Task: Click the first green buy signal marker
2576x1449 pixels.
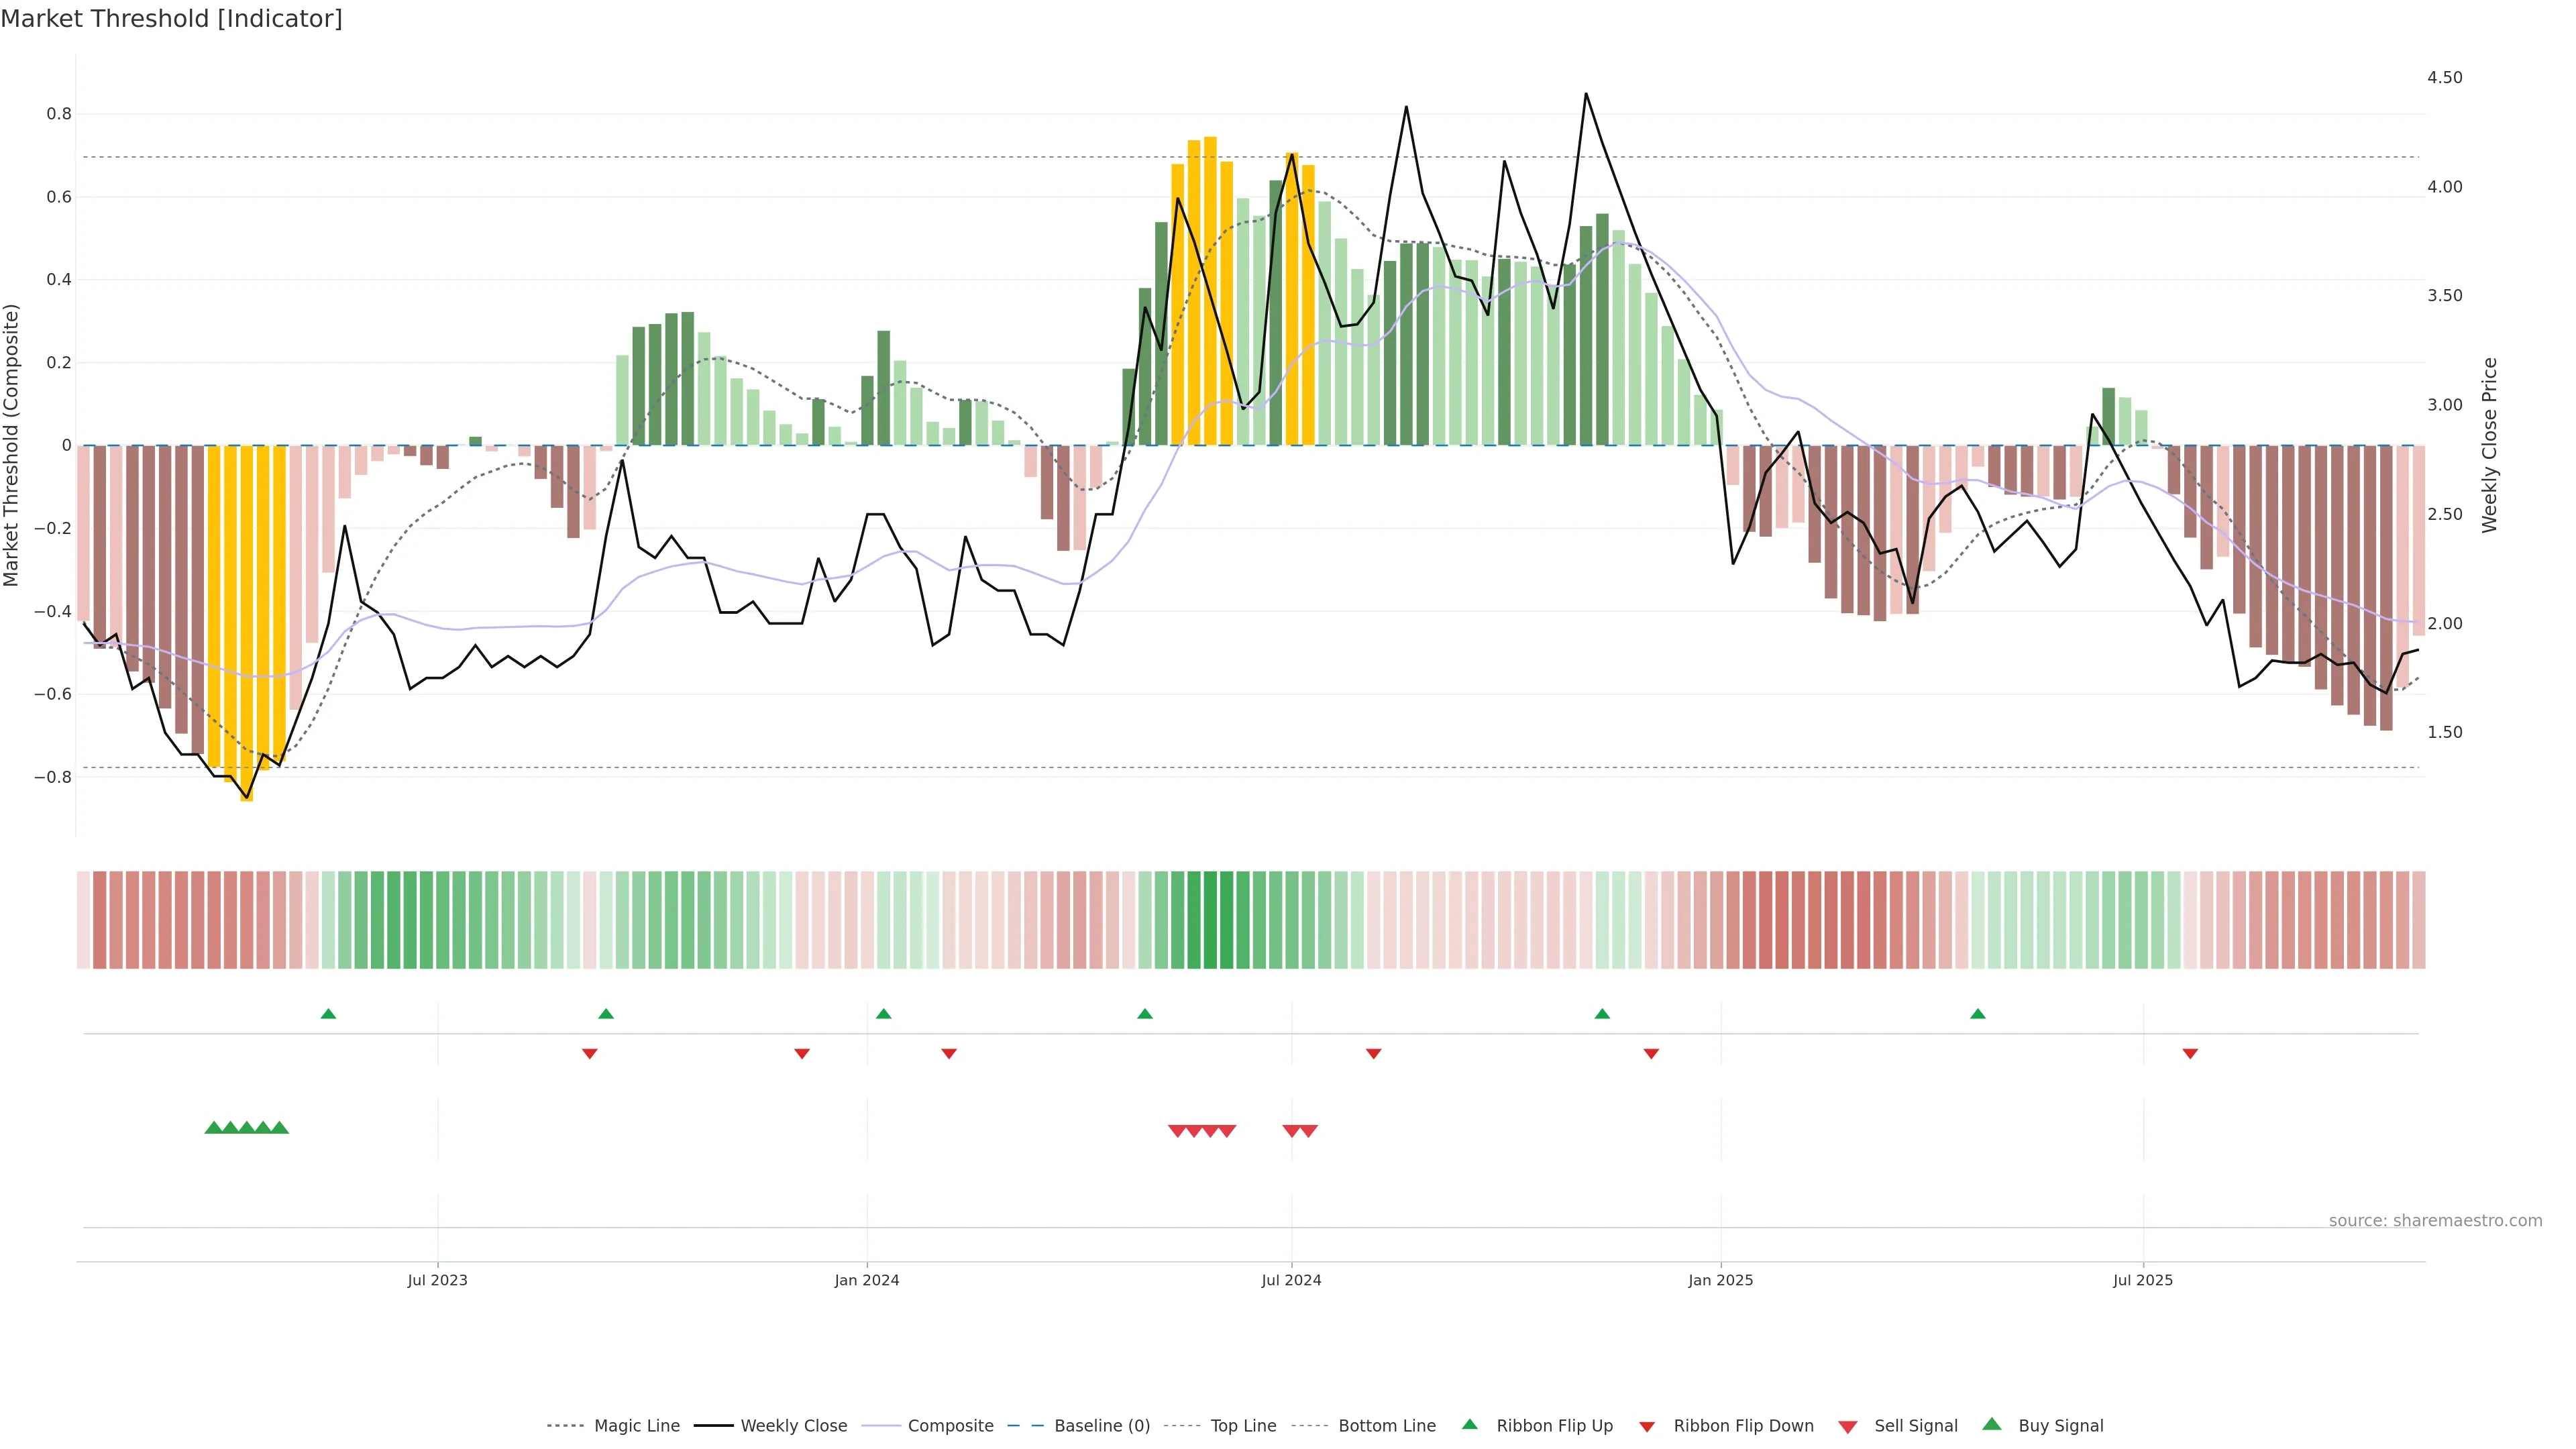Action: pos(213,1128)
